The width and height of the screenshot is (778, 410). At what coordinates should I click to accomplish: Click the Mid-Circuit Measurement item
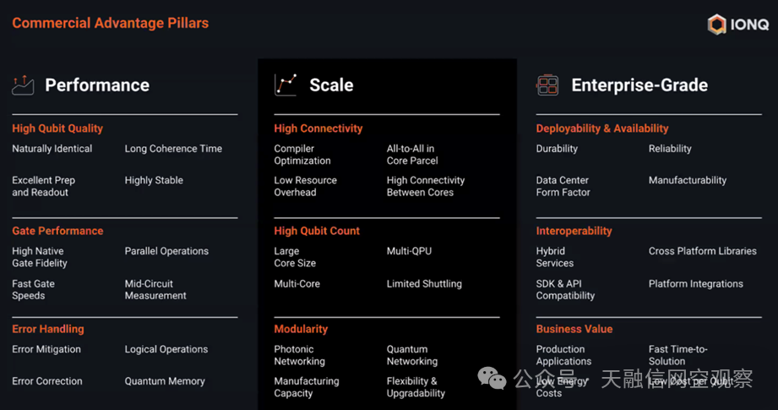point(155,289)
